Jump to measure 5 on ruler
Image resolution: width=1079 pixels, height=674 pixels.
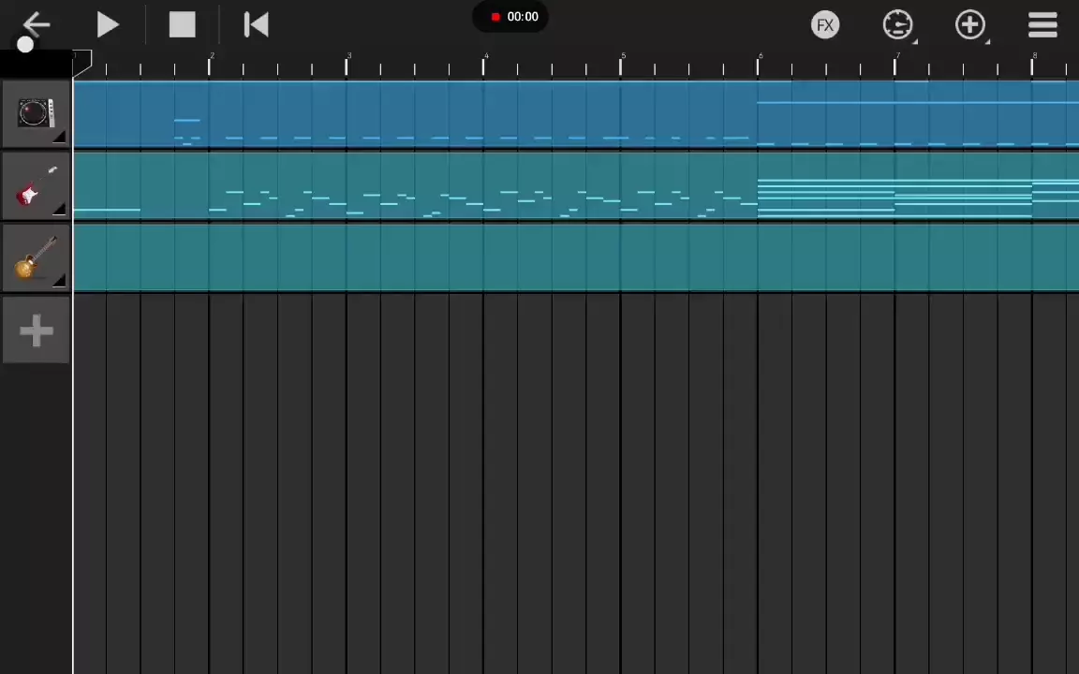click(622, 64)
